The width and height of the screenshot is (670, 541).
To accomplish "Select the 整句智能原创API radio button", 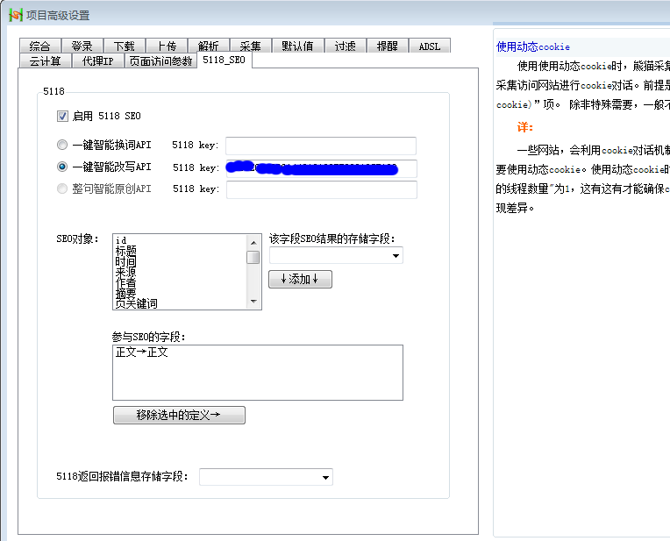I will [62, 189].
